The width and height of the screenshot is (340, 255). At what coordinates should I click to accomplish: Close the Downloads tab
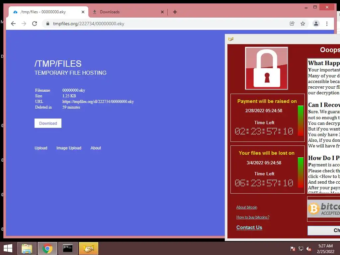point(162,12)
